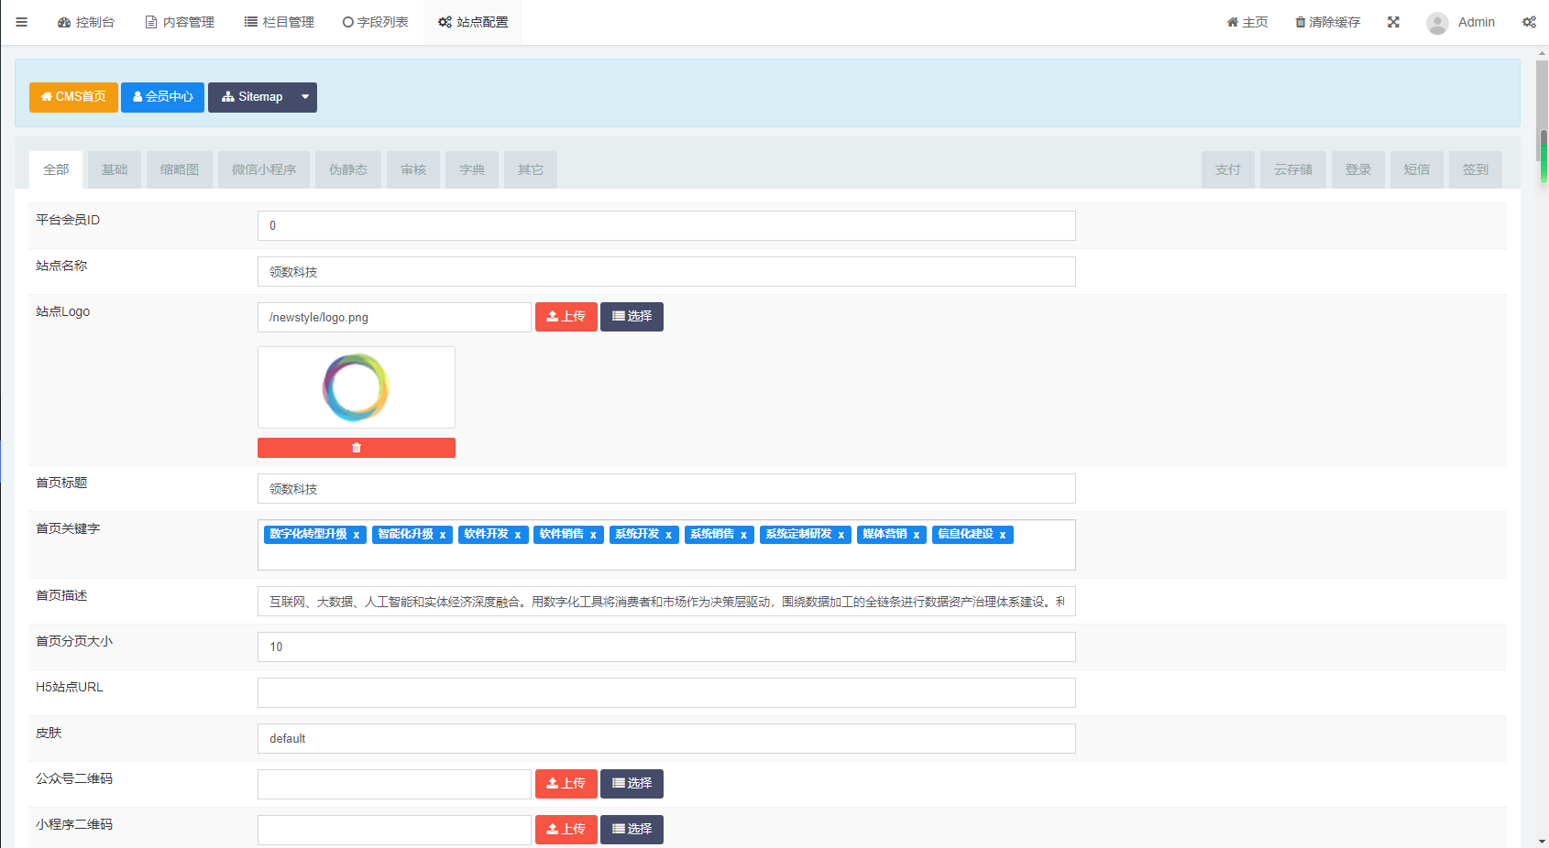
Task: Click 清除缓存 to clear the cache
Action: point(1327,22)
